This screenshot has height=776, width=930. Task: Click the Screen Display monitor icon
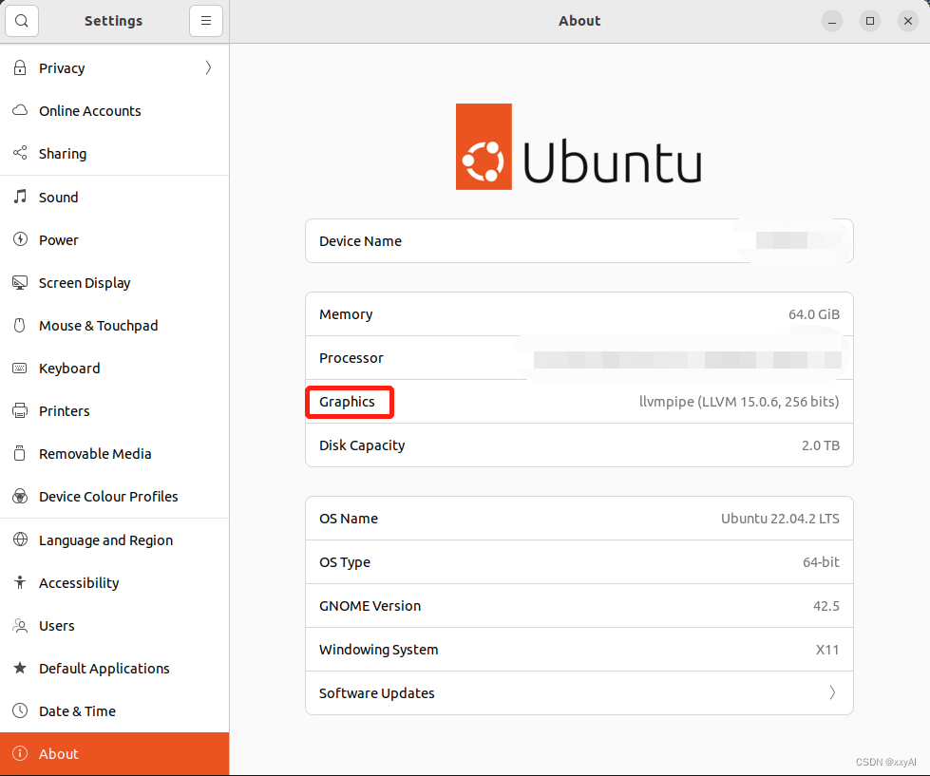[x=20, y=282]
